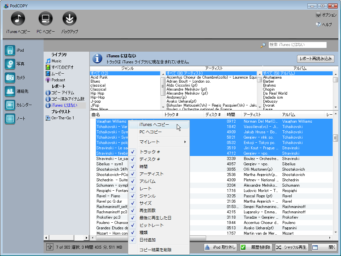Click シャッフル再生 button
Image resolution: width=341 pixels, height=256 pixels.
tap(292, 247)
